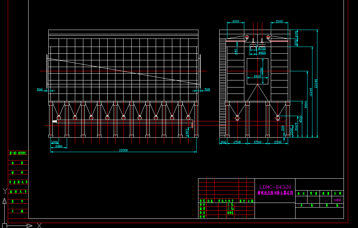The height and width of the screenshot is (228, 358).
Task: Click the 4500 dimension near right hopper
Action: (x=300, y=119)
